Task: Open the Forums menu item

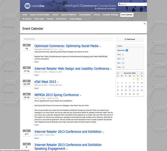Action: 55,15
